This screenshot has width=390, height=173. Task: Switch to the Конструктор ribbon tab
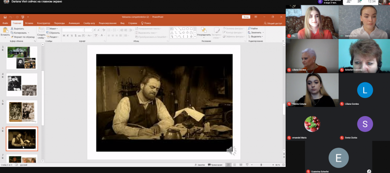click(x=43, y=23)
